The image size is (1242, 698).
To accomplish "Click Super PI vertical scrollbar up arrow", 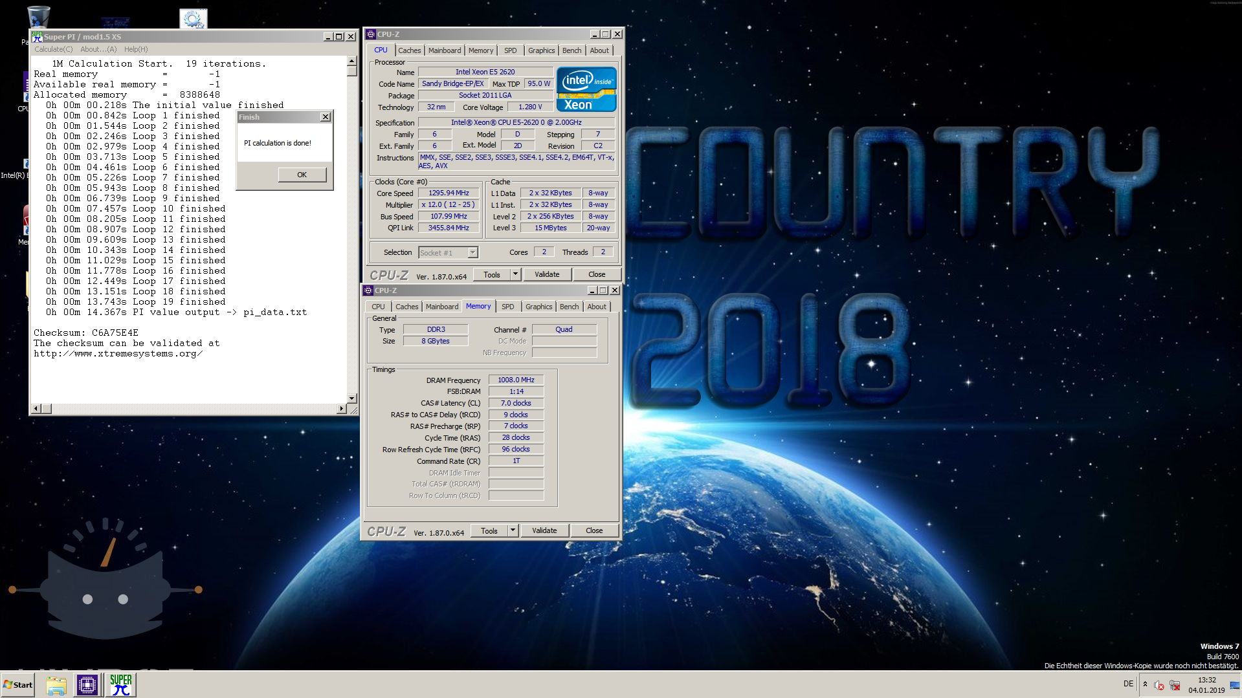I will pyautogui.click(x=351, y=61).
